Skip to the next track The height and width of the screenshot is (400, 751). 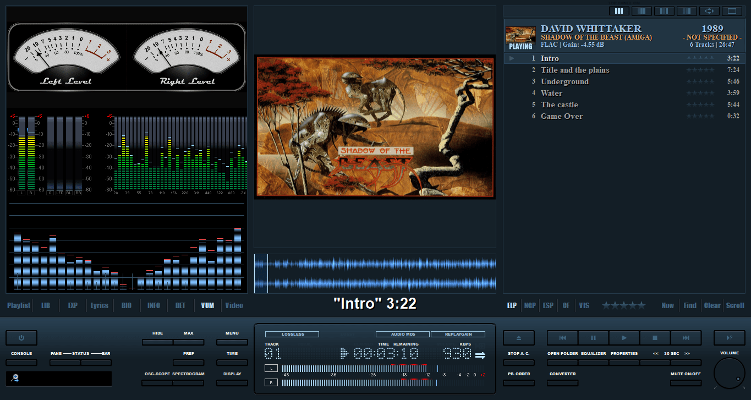[x=686, y=338]
